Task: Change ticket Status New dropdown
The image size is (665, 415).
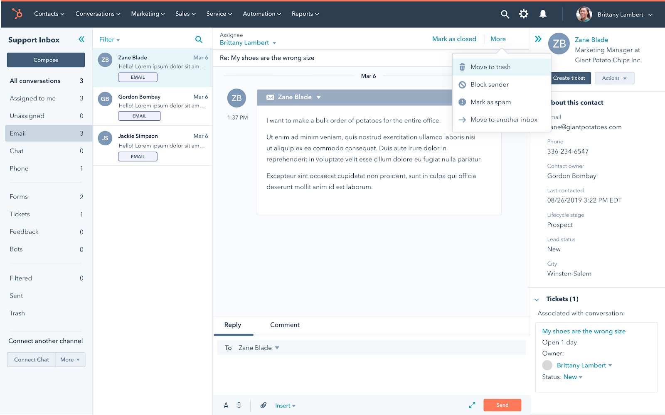Action: tap(573, 377)
